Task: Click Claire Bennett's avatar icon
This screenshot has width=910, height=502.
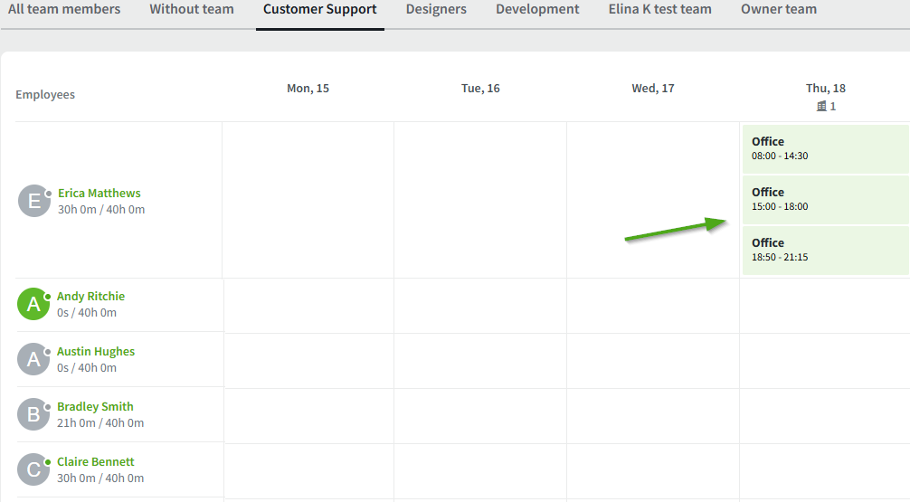Action: click(33, 469)
